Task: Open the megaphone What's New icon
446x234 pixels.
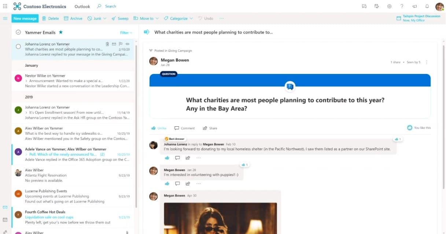Action: (414, 6)
